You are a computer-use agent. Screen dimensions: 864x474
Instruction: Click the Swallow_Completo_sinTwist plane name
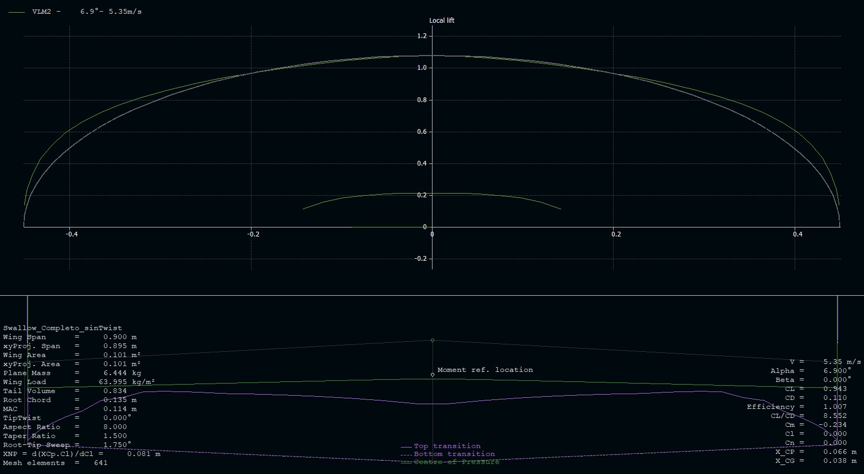point(62,328)
